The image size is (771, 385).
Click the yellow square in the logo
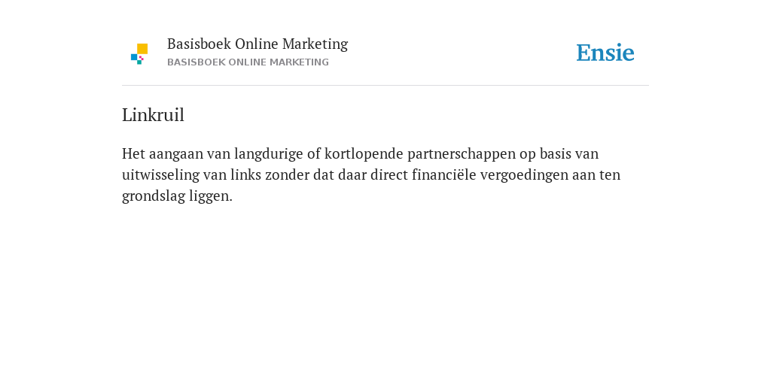click(142, 48)
